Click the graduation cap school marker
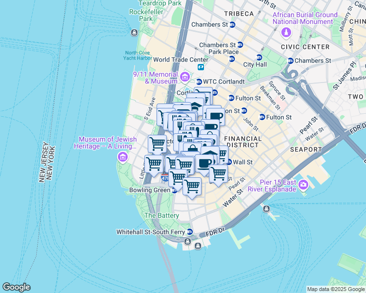The image size is (366, 293). pyautogui.click(x=195, y=106)
